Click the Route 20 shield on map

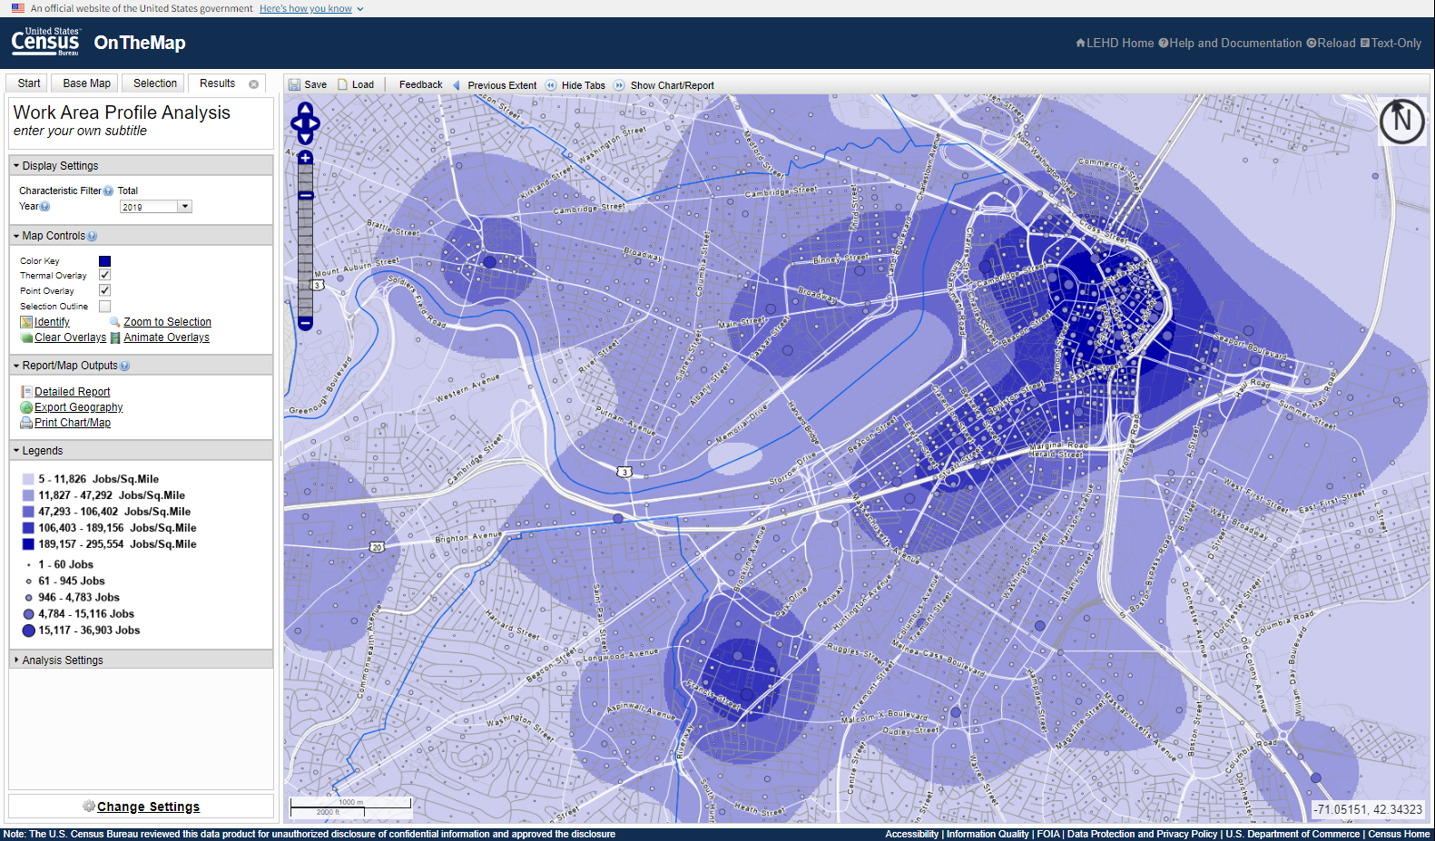[377, 547]
